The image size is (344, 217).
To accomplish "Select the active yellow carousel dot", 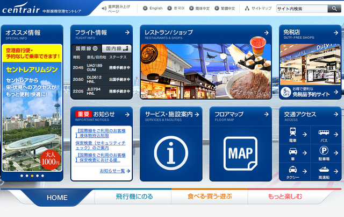I will [32, 176].
